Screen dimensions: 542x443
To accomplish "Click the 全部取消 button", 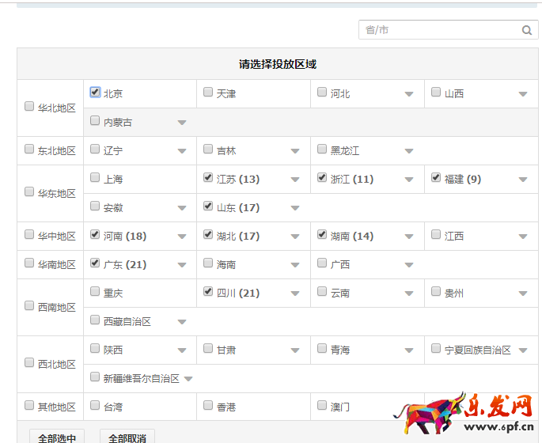I will coord(127,437).
